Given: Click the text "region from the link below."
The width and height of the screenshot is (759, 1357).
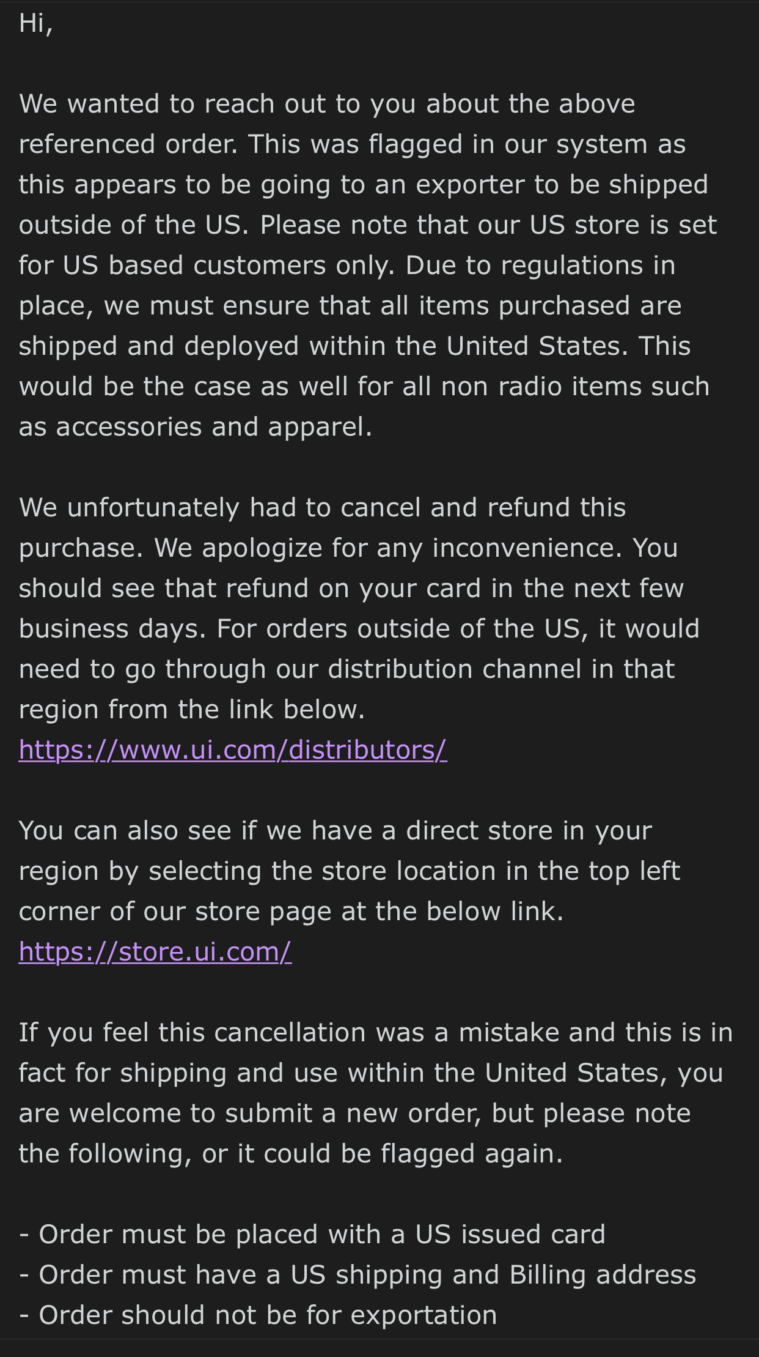Looking at the screenshot, I should click(x=192, y=710).
